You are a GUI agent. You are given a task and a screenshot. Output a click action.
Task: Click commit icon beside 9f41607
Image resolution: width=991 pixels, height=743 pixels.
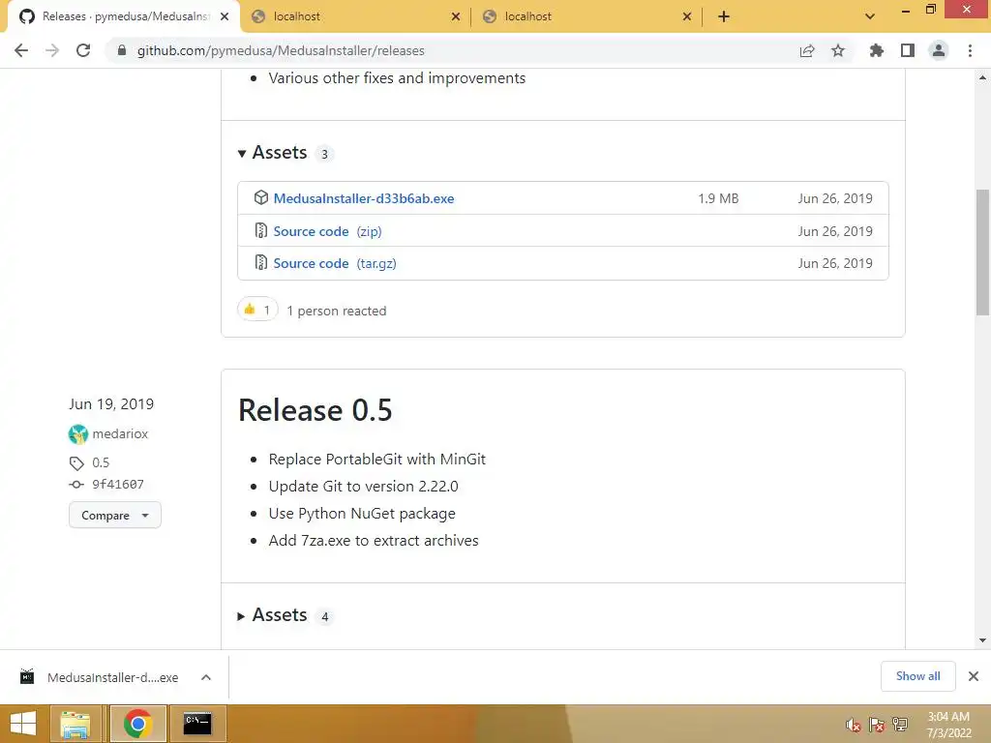point(76,485)
